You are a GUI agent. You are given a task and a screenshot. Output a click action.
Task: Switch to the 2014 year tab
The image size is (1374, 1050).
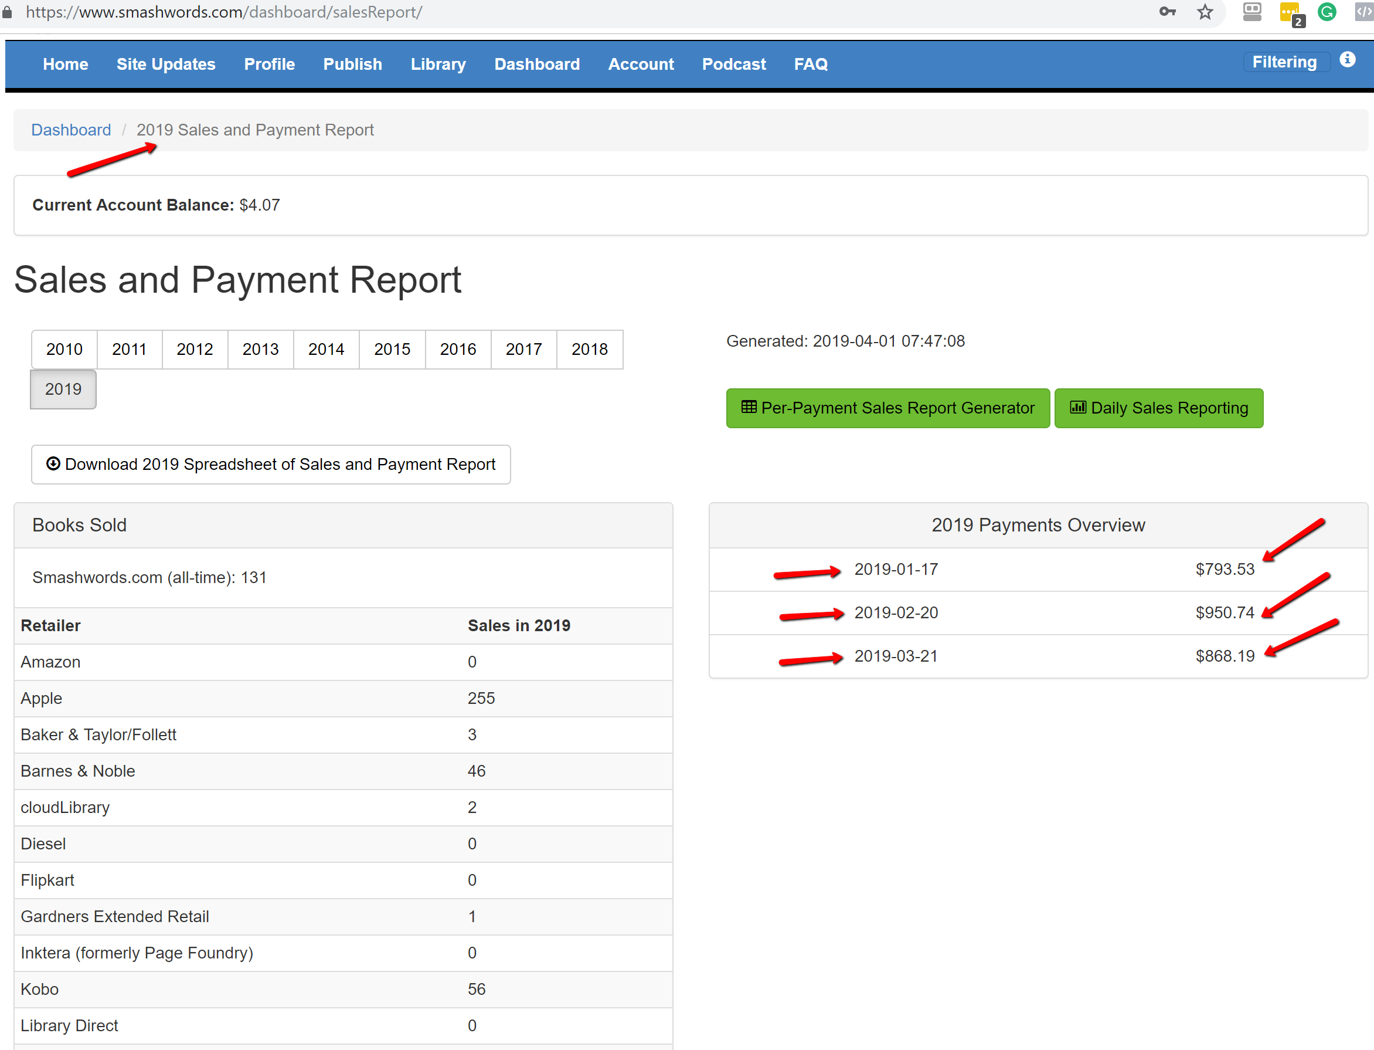click(326, 350)
